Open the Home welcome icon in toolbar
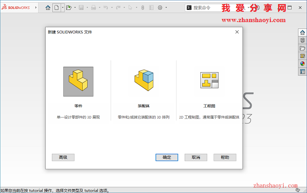Viewport: 307px width, 193px height. click(48, 8)
